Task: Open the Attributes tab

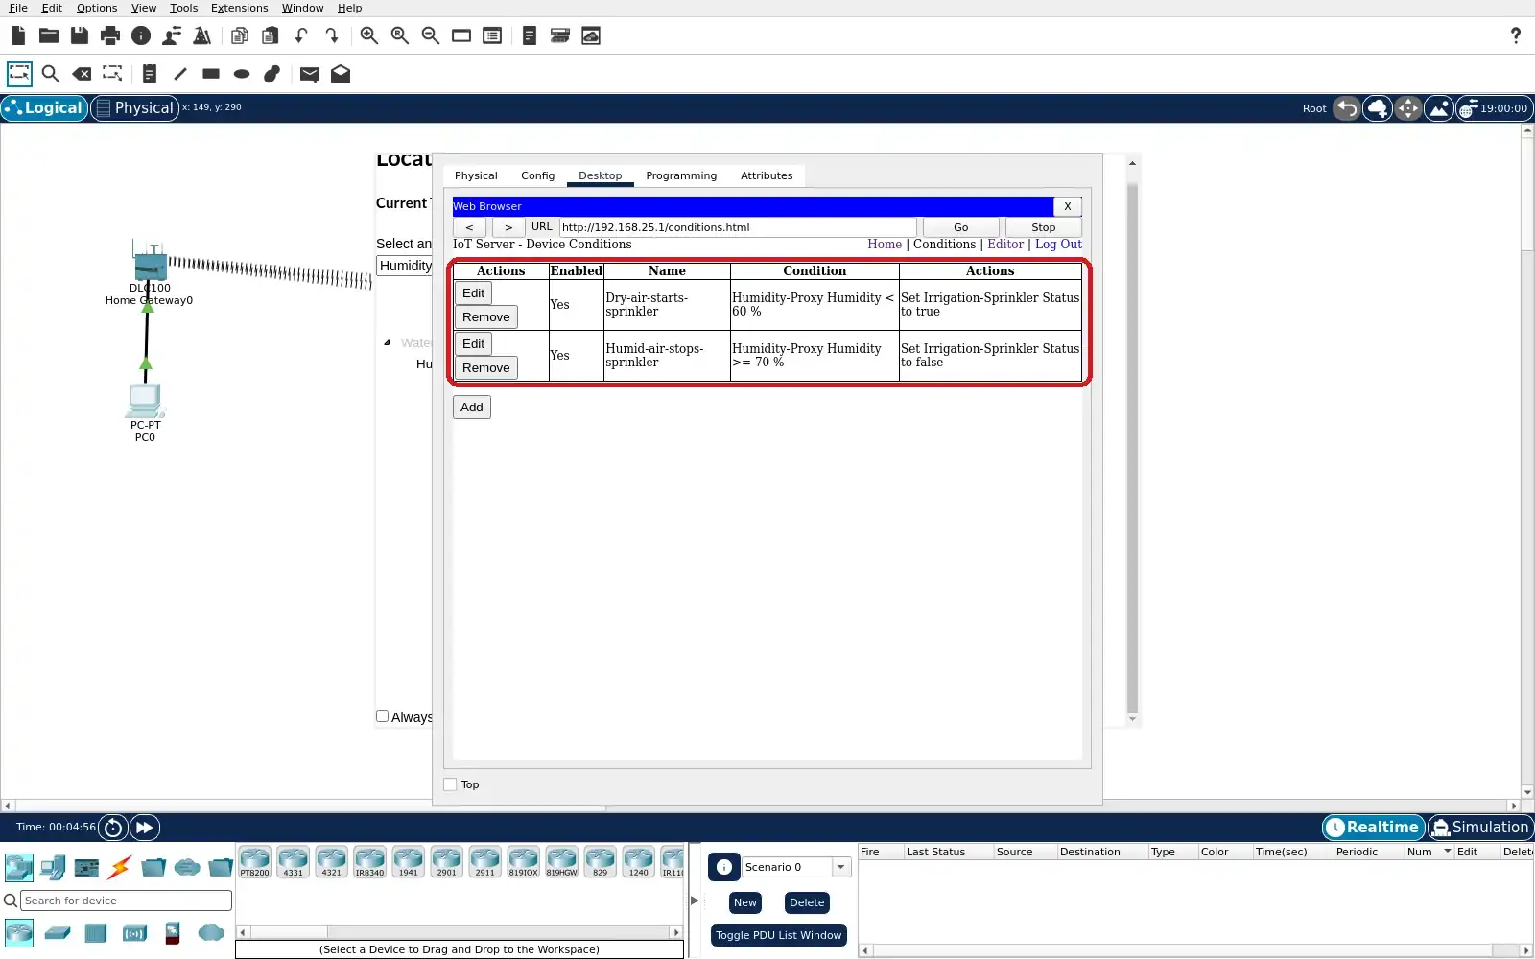Action: [x=767, y=175]
